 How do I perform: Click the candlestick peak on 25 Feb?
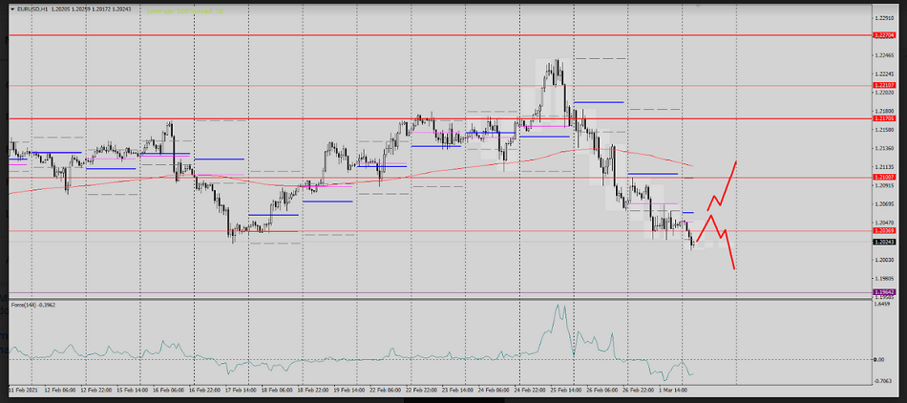click(558, 61)
